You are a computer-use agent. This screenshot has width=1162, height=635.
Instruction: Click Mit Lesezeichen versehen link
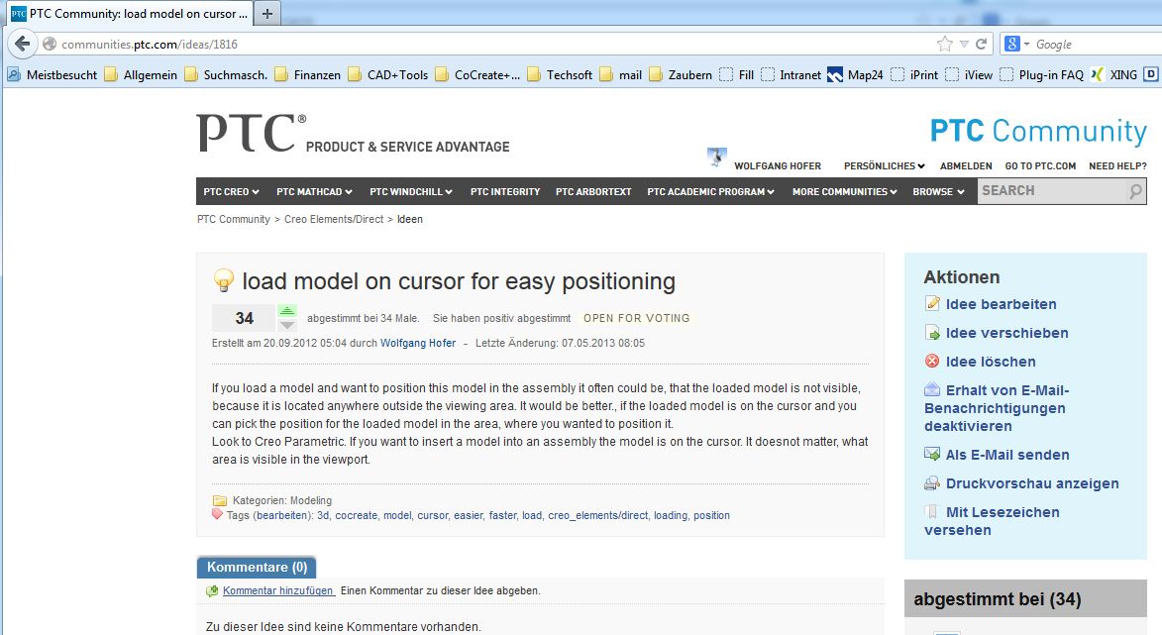pos(992,521)
